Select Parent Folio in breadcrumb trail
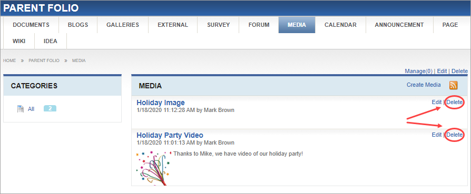Screen dimensions: 471x194 (44, 60)
